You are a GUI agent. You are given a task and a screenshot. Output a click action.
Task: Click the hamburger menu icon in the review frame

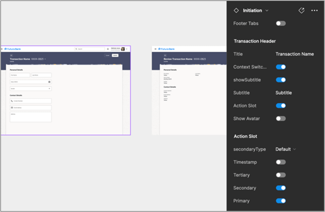tap(154, 49)
